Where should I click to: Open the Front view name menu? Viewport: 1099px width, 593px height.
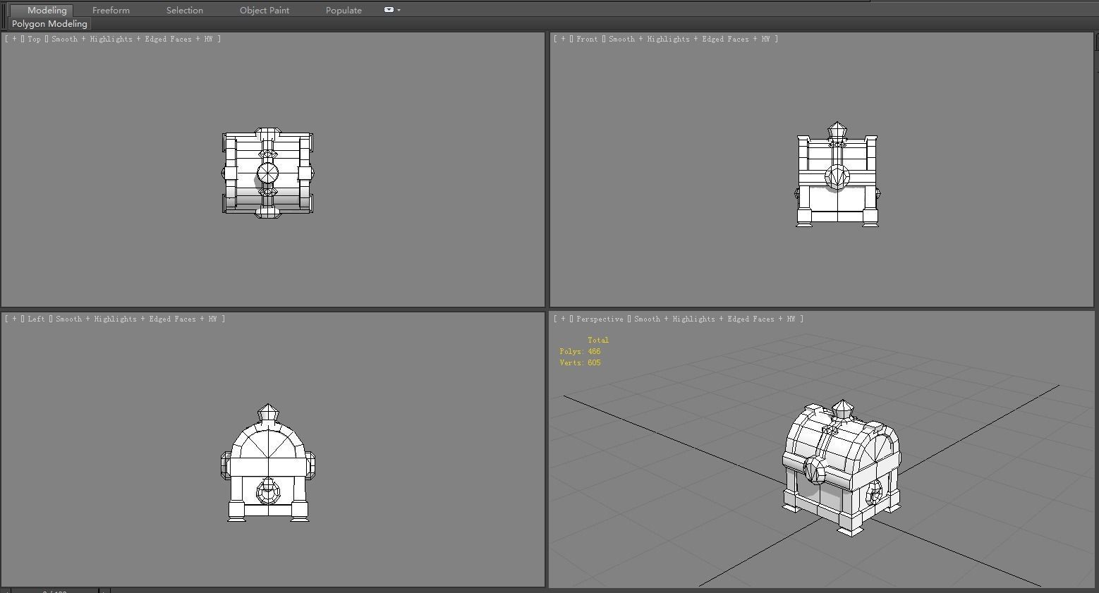[587, 39]
